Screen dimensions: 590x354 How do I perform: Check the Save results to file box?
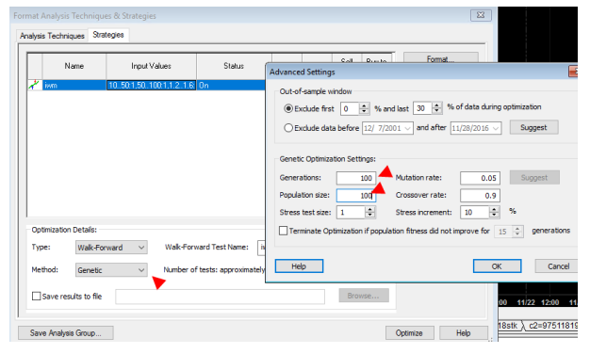(37, 297)
